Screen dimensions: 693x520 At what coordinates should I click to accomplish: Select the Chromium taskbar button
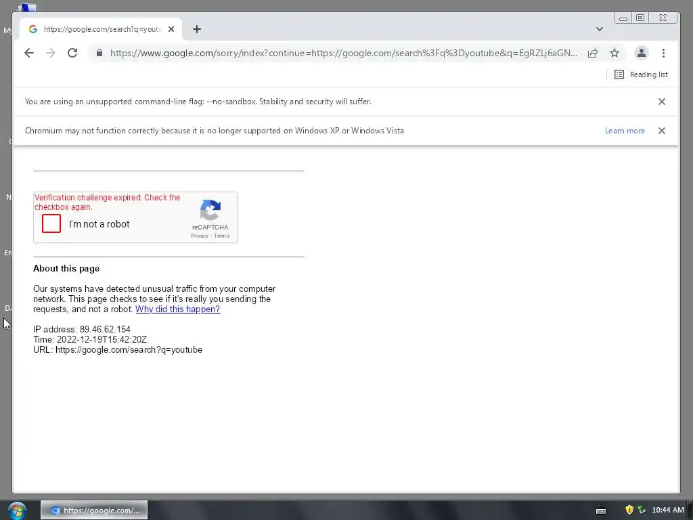point(94,511)
